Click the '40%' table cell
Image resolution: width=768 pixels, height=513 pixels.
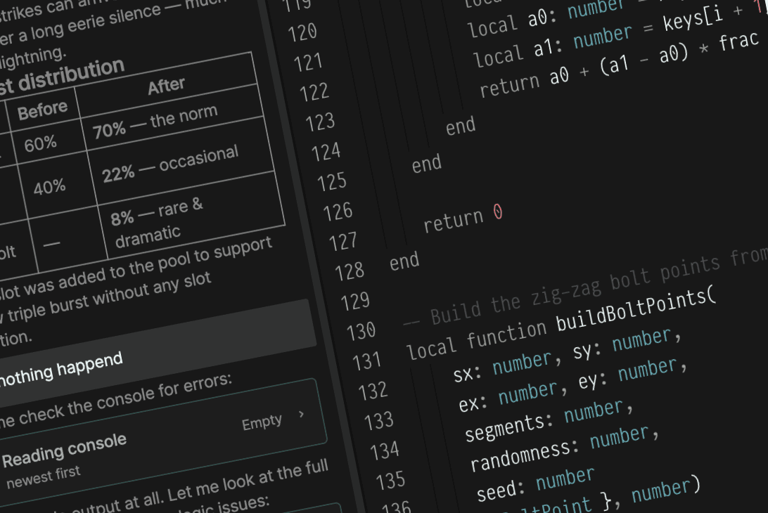(x=49, y=187)
